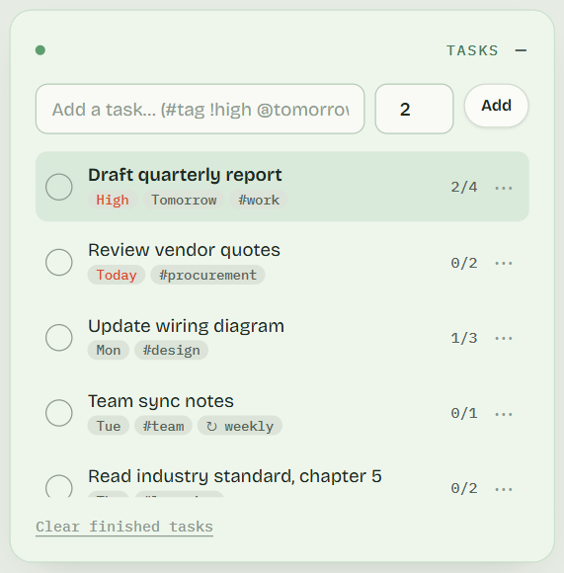
Task: Mark Review vendor quotes as complete
Action: click(x=59, y=262)
